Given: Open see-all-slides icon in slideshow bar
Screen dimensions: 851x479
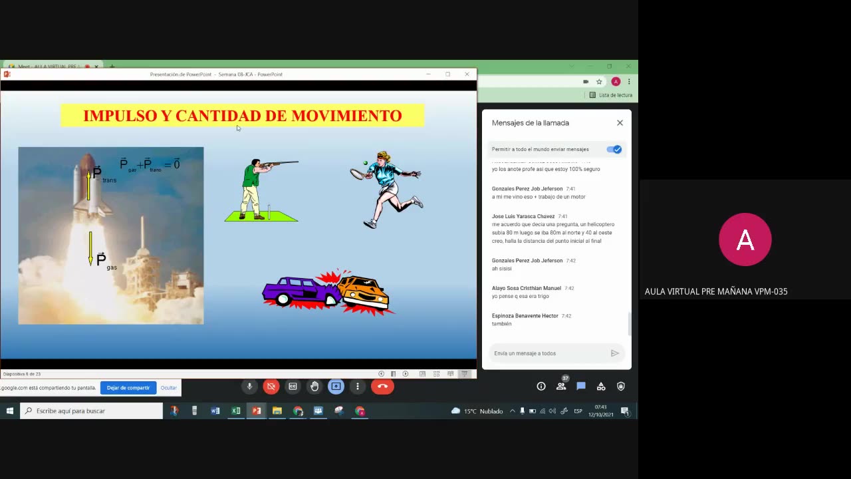Looking at the screenshot, I should click(393, 374).
